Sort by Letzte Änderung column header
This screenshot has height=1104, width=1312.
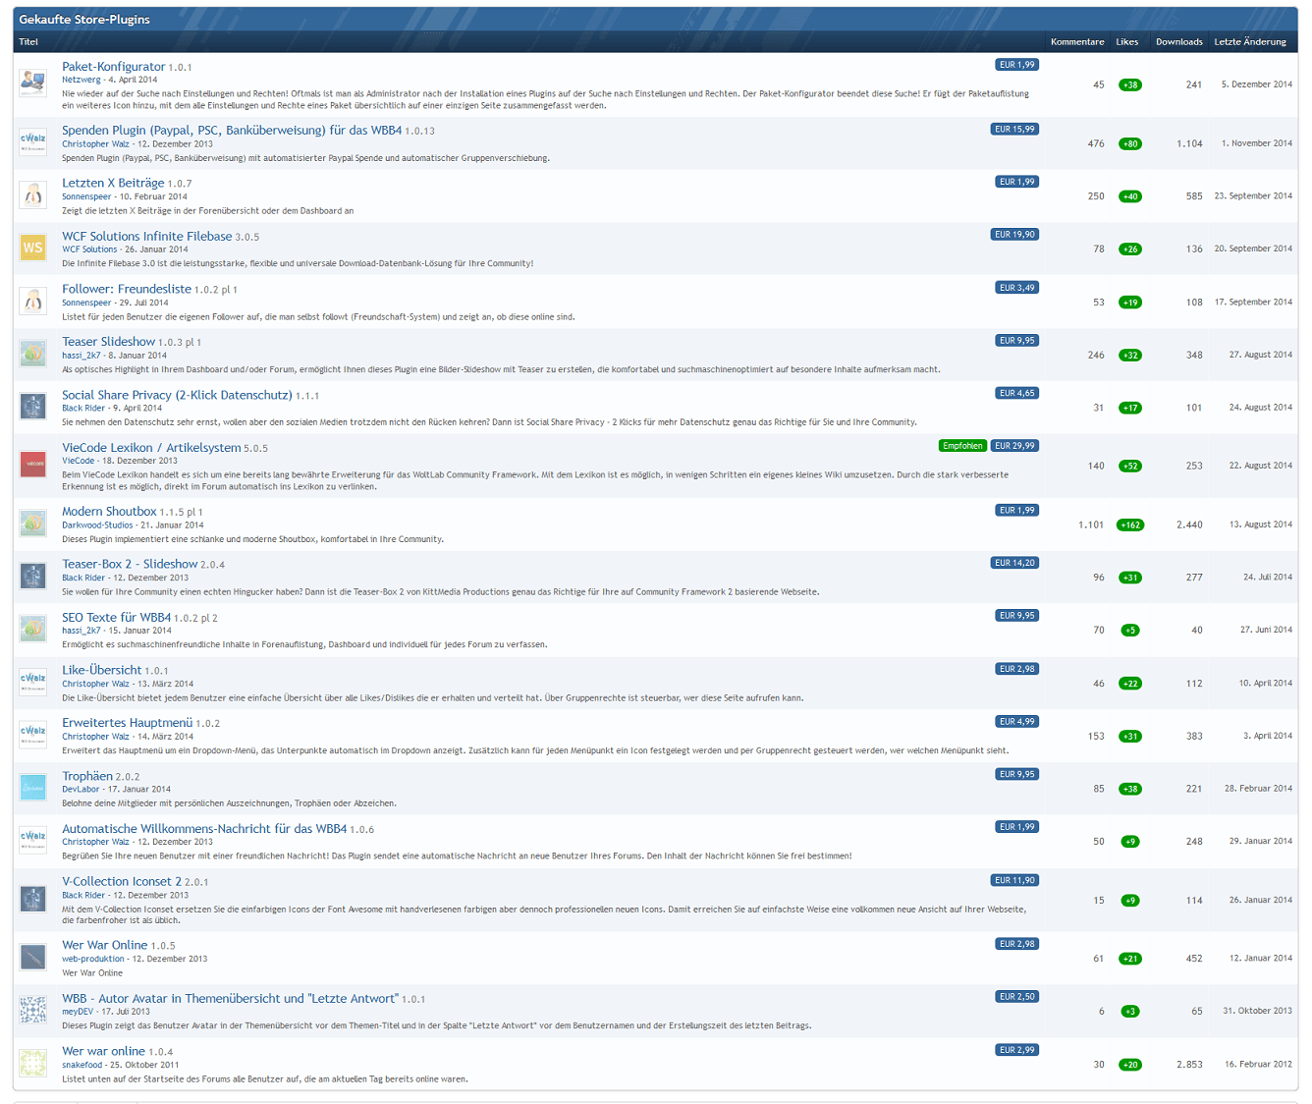pyautogui.click(x=1249, y=41)
